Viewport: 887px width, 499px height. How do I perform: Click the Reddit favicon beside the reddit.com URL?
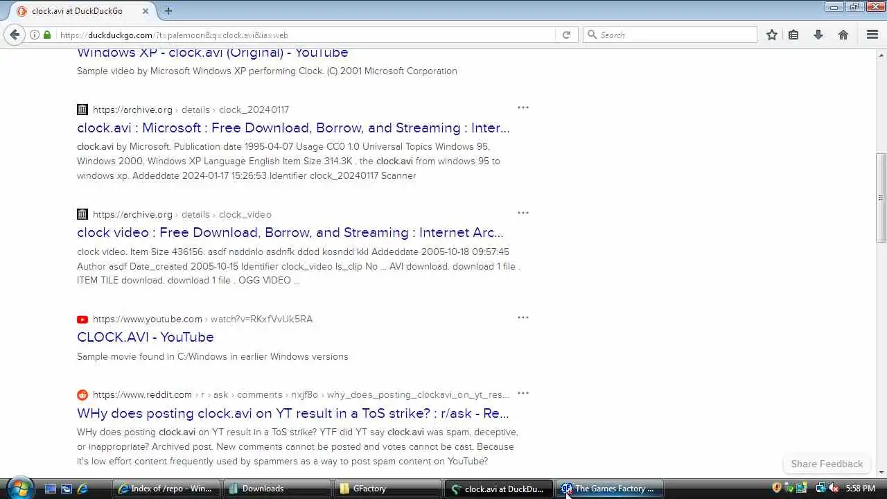click(82, 395)
